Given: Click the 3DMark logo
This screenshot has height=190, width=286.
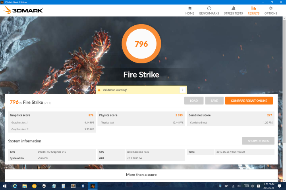Looking at the screenshot, I should (x=23, y=10).
